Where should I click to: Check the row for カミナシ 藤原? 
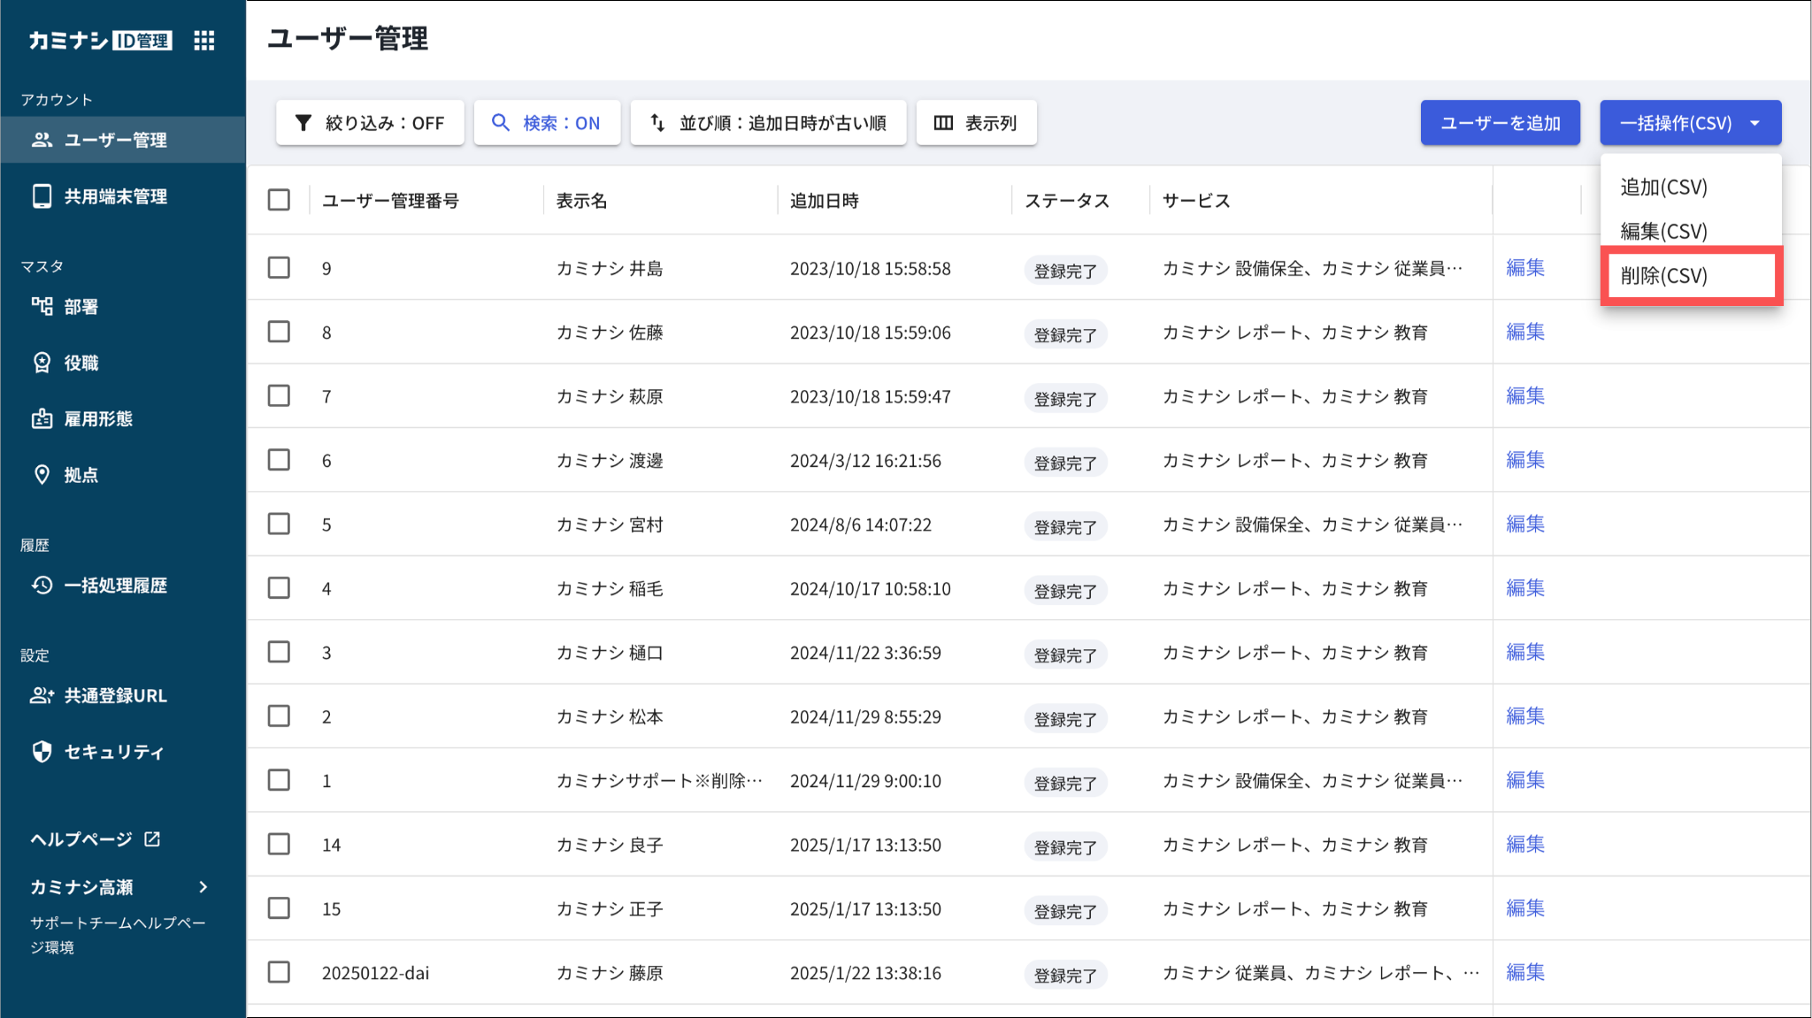tap(279, 972)
